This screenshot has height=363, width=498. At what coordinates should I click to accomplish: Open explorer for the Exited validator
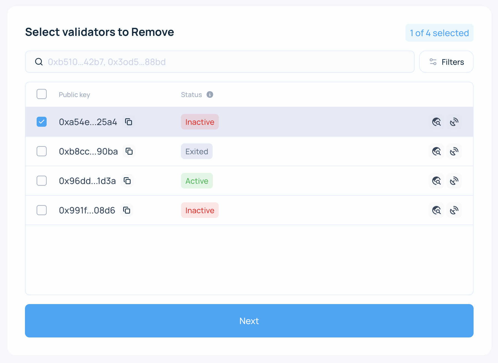436,151
